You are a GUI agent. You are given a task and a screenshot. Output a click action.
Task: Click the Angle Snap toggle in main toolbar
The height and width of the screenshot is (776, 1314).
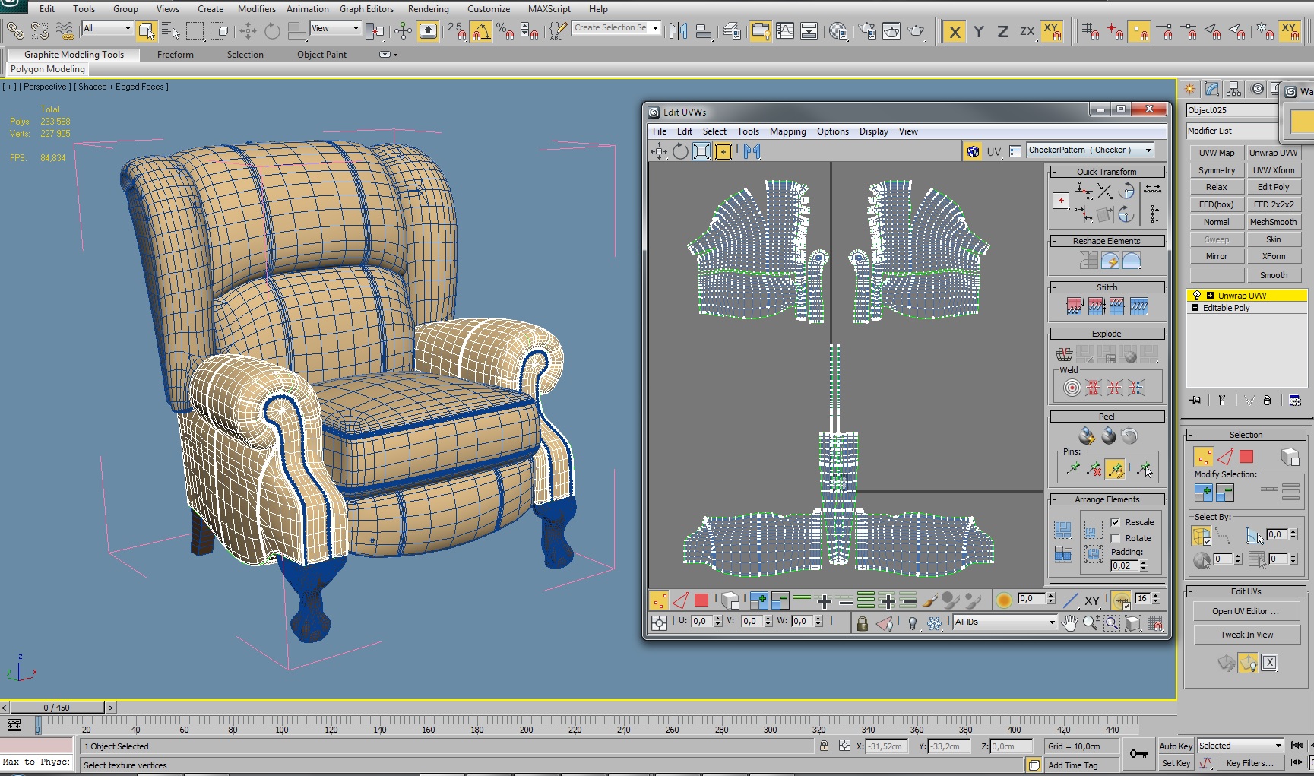[480, 31]
